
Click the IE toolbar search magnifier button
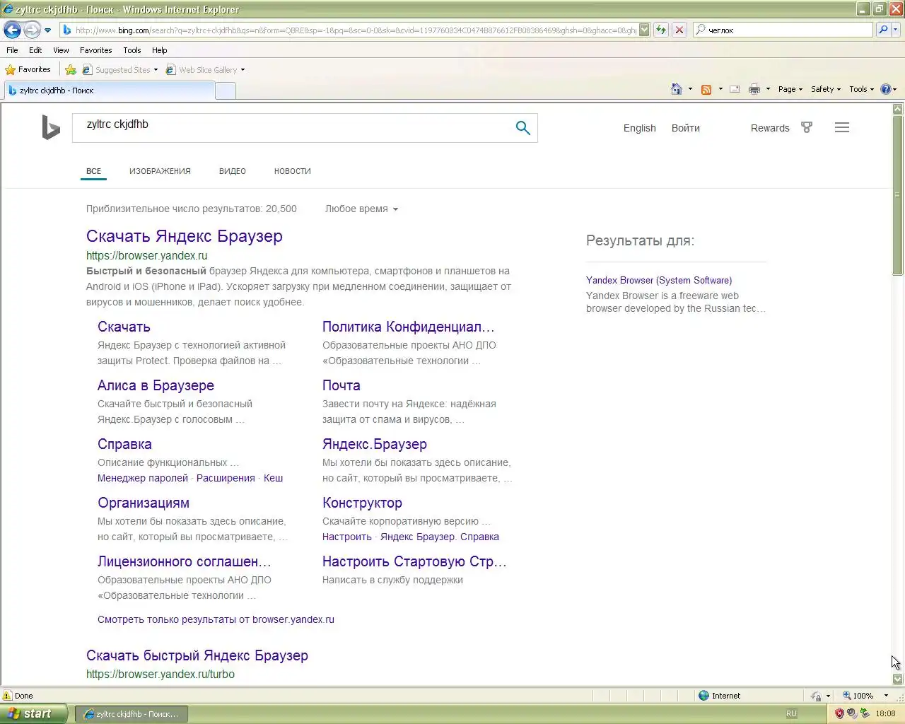click(883, 30)
